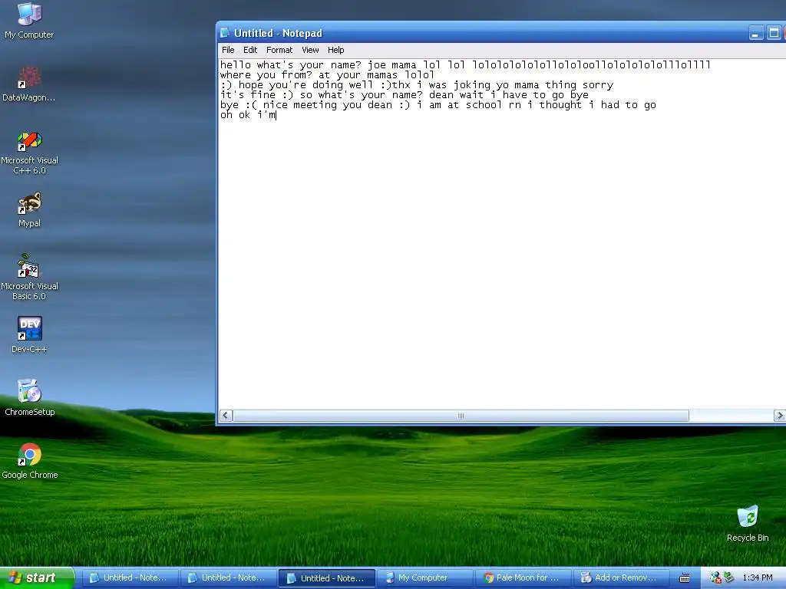Click the Notepad title bar icon
Viewport: 786px width, 589px height.
coord(225,33)
